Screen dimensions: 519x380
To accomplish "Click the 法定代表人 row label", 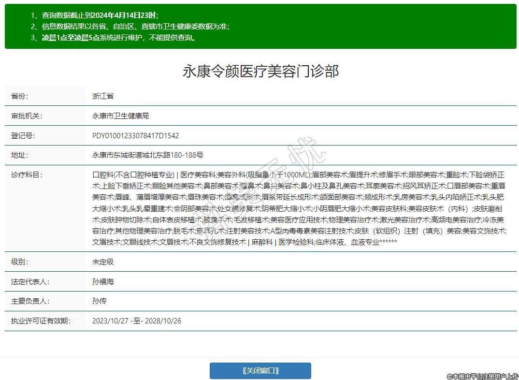I will click(x=30, y=282).
